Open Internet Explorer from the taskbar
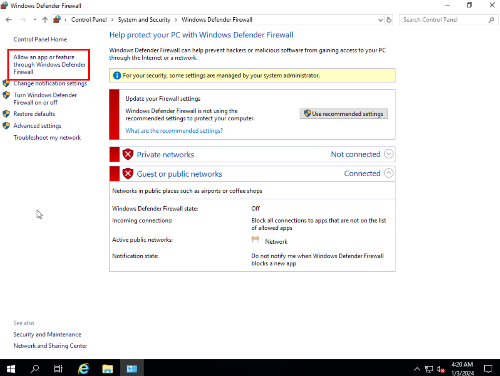This screenshot has width=500, height=376. pos(84,368)
